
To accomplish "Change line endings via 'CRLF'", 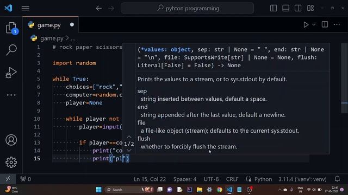I will click(232, 179).
